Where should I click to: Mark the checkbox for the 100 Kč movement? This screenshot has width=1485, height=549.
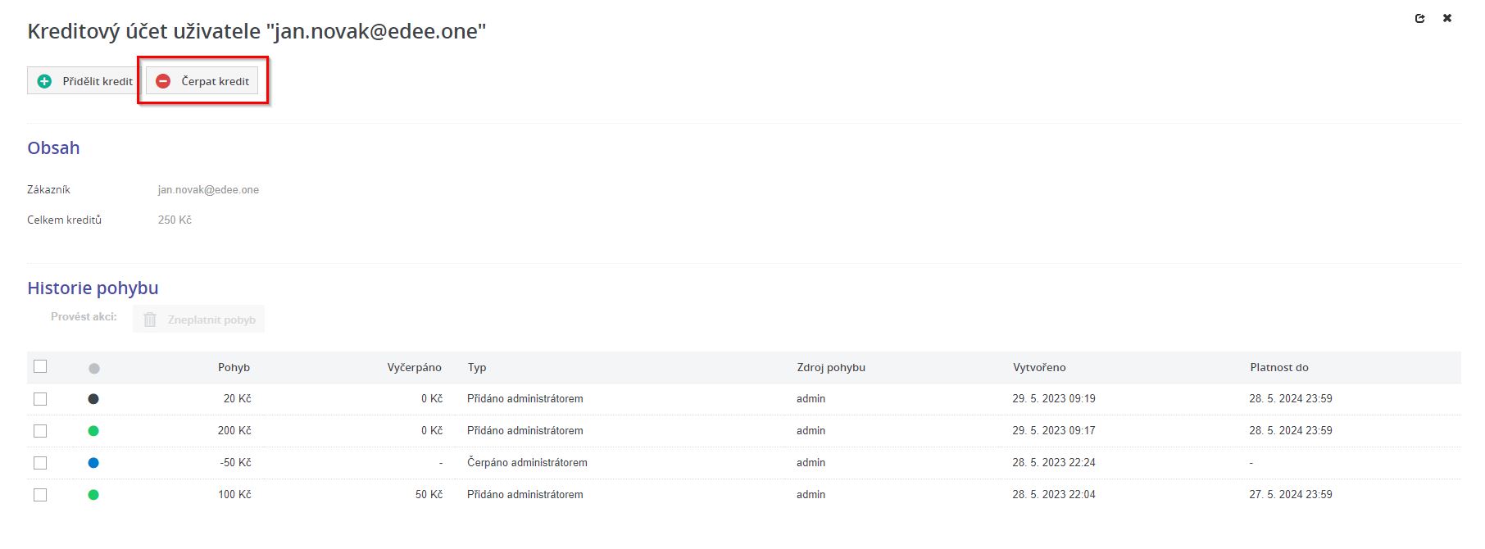40,495
